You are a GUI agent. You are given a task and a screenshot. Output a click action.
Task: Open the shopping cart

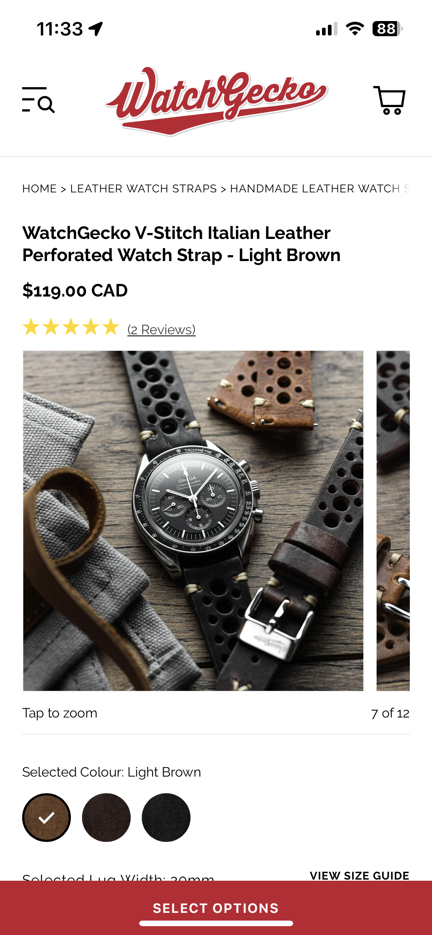(x=390, y=100)
